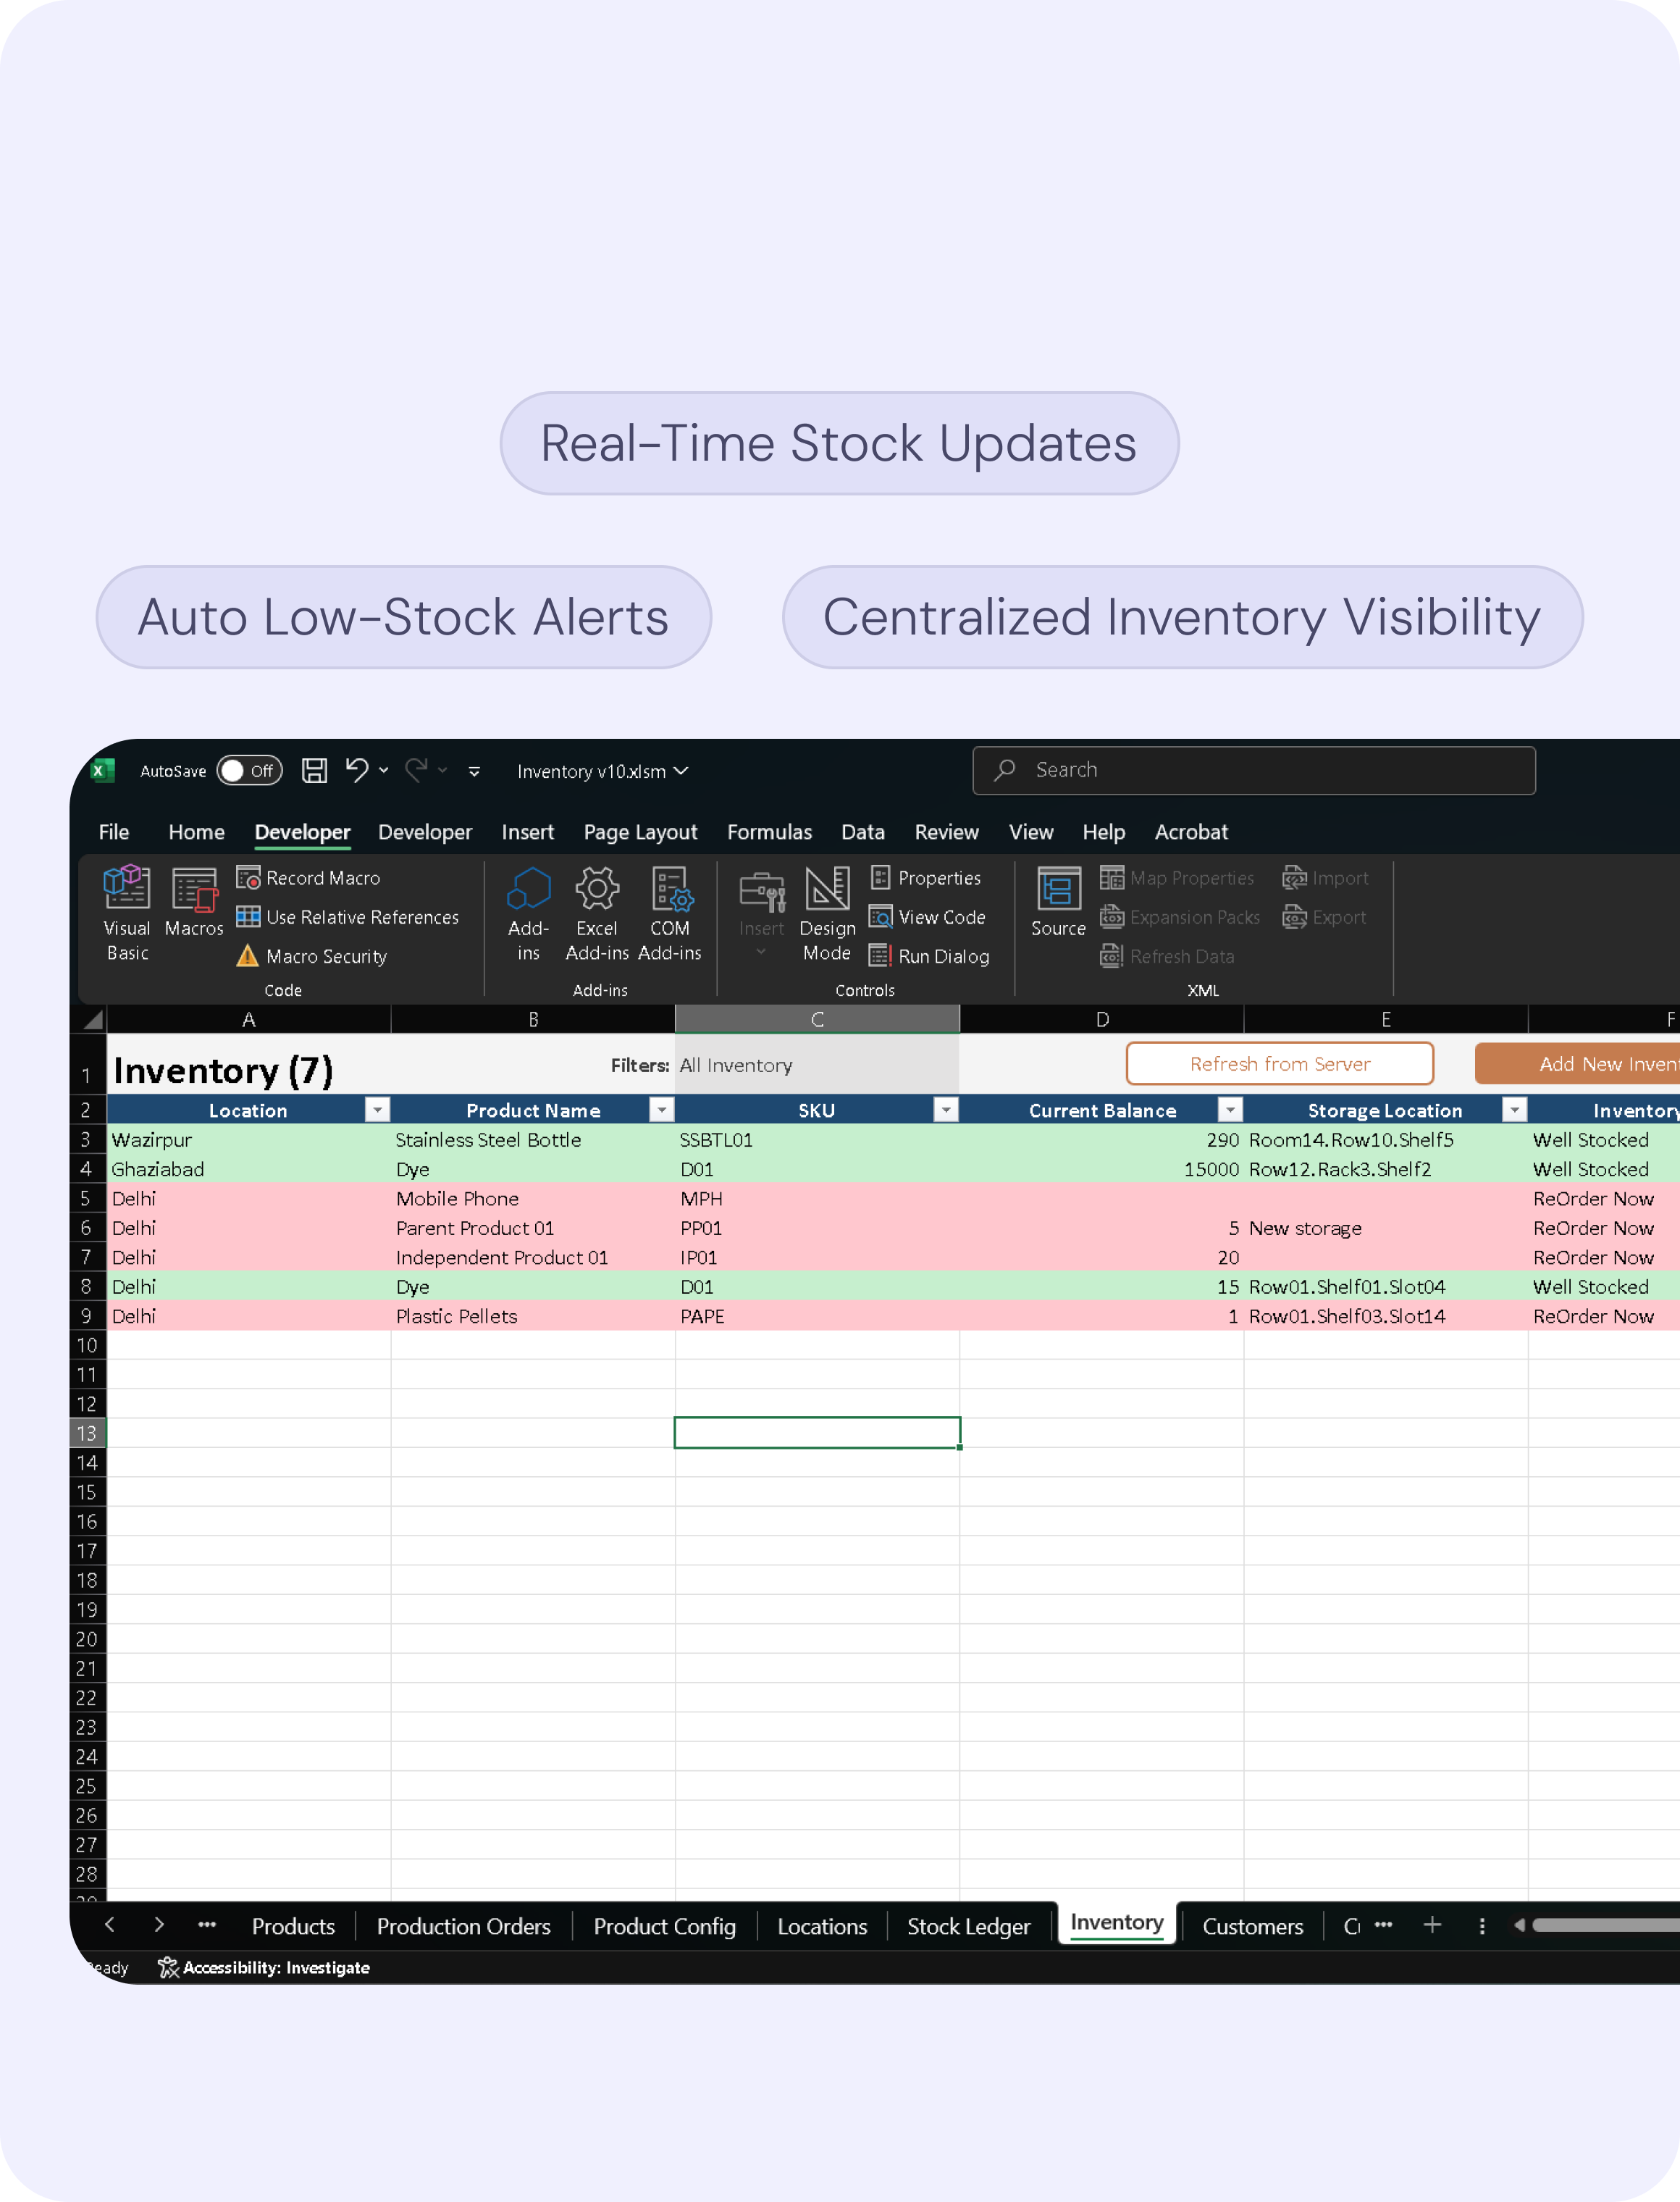
Task: Click the Save disk icon
Action: click(314, 770)
